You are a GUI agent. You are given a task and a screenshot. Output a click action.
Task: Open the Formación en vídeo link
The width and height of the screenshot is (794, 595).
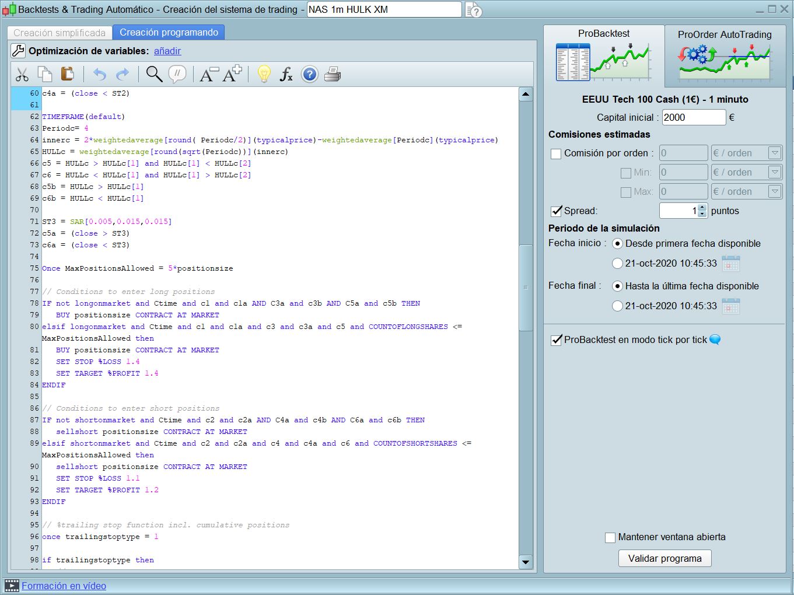(64, 586)
